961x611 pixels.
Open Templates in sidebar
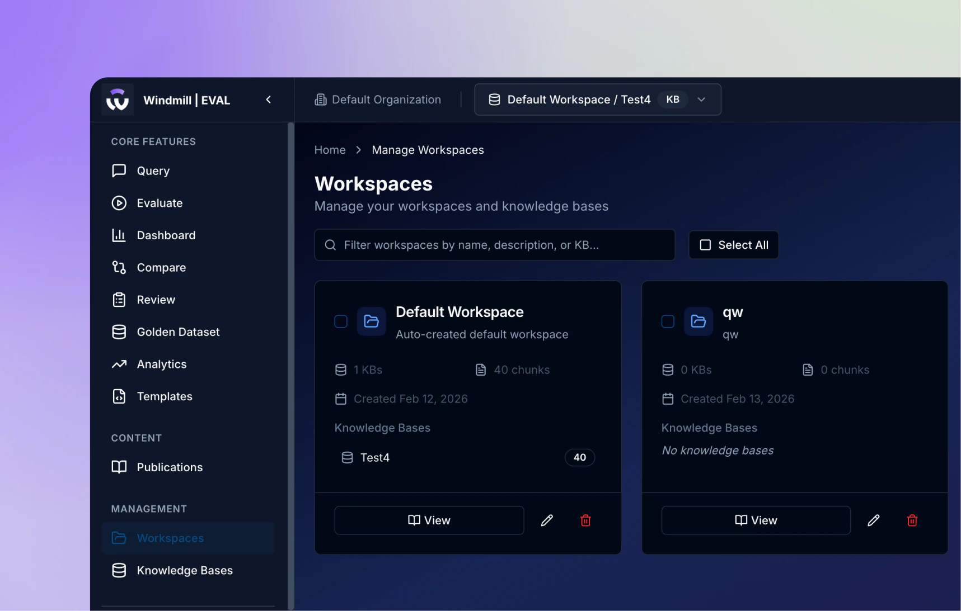pyautogui.click(x=188, y=396)
